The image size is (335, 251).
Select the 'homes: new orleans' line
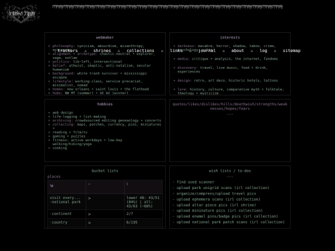pyautogui.click(x=100, y=89)
